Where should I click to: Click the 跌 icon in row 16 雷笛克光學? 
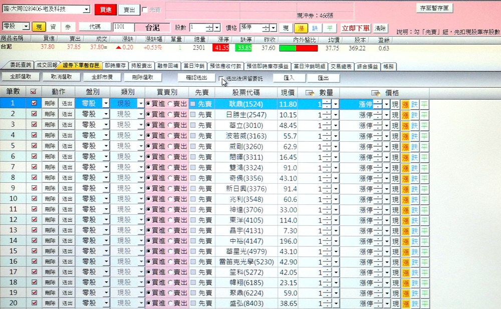[x=414, y=262]
